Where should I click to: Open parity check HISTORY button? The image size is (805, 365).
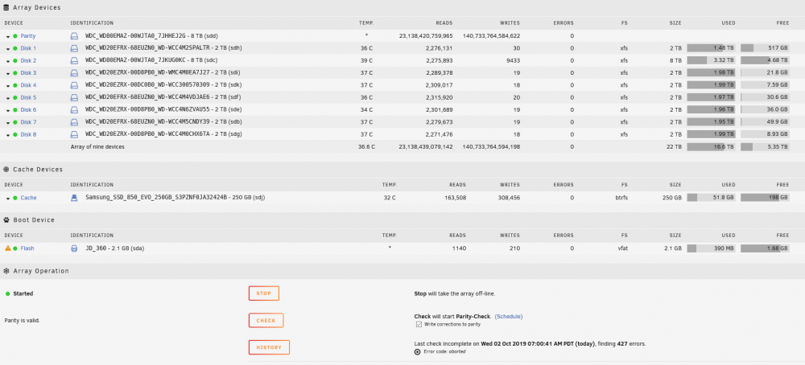tap(269, 347)
